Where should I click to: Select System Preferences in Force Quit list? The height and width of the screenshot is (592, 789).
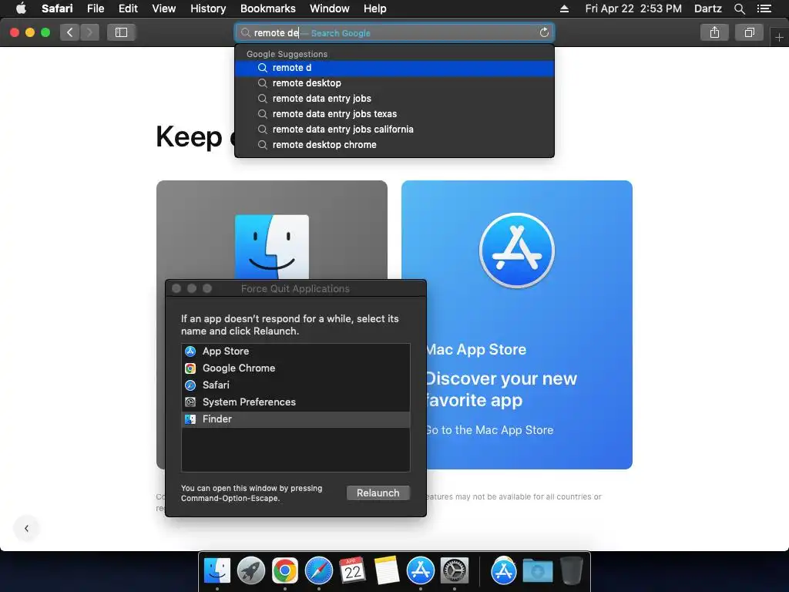pyautogui.click(x=295, y=402)
